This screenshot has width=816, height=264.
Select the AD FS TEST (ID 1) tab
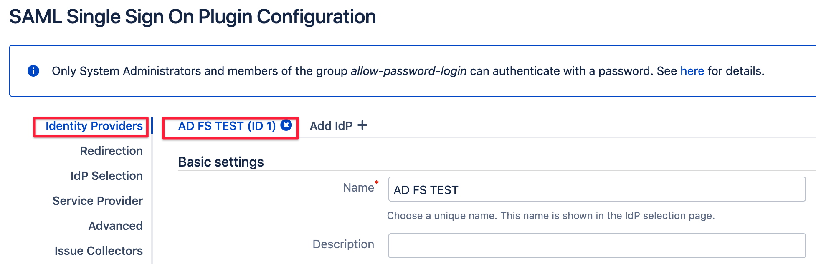[227, 126]
